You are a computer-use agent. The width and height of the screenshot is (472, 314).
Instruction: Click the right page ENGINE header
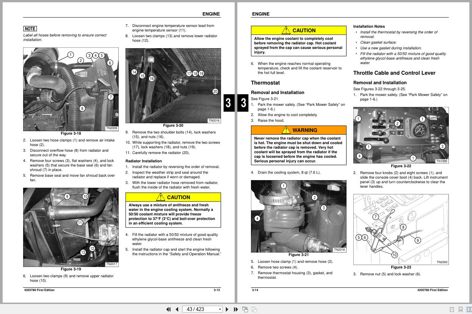(260, 14)
